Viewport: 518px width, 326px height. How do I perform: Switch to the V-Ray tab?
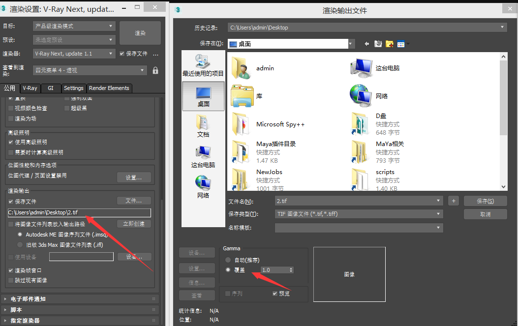click(30, 88)
